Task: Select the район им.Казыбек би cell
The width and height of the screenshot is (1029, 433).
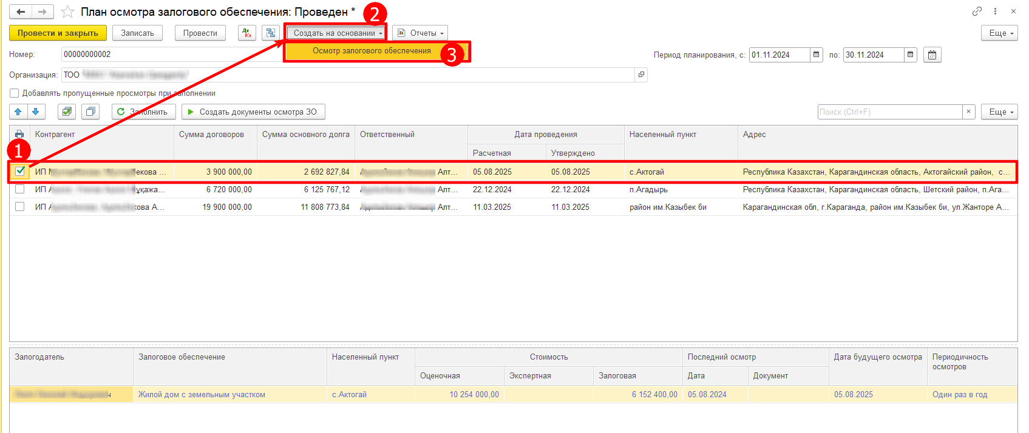Action: pyautogui.click(x=681, y=207)
